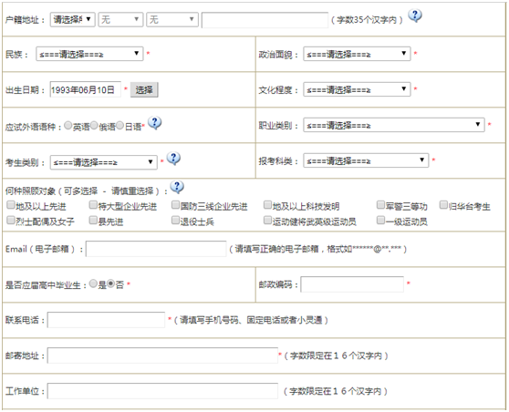Image resolution: width=509 pixels, height=412 pixels.
Task: Click help icon beside 考生类别 dropdown
Action: [173, 159]
